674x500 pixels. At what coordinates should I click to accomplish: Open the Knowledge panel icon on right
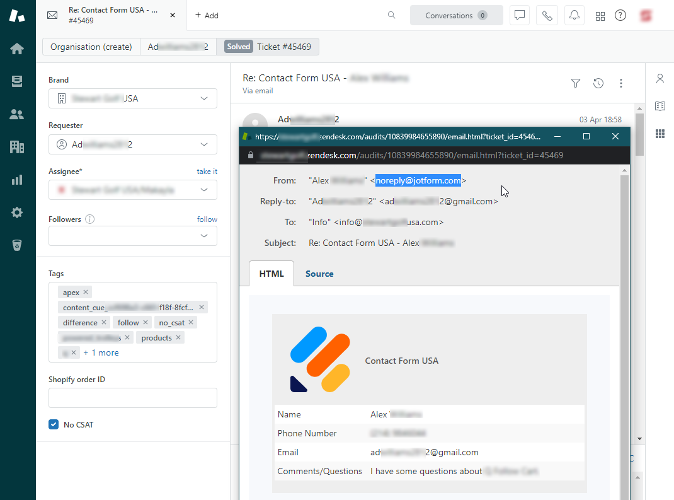point(660,106)
